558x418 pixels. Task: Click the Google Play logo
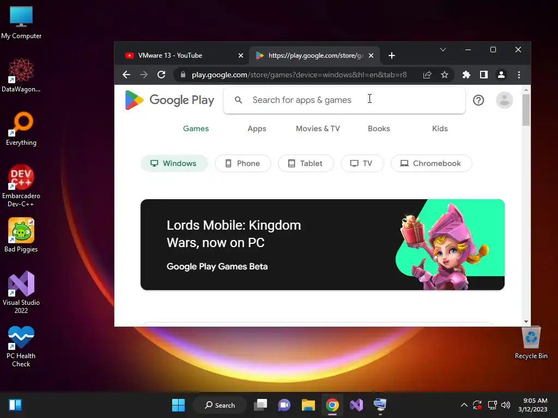click(169, 100)
